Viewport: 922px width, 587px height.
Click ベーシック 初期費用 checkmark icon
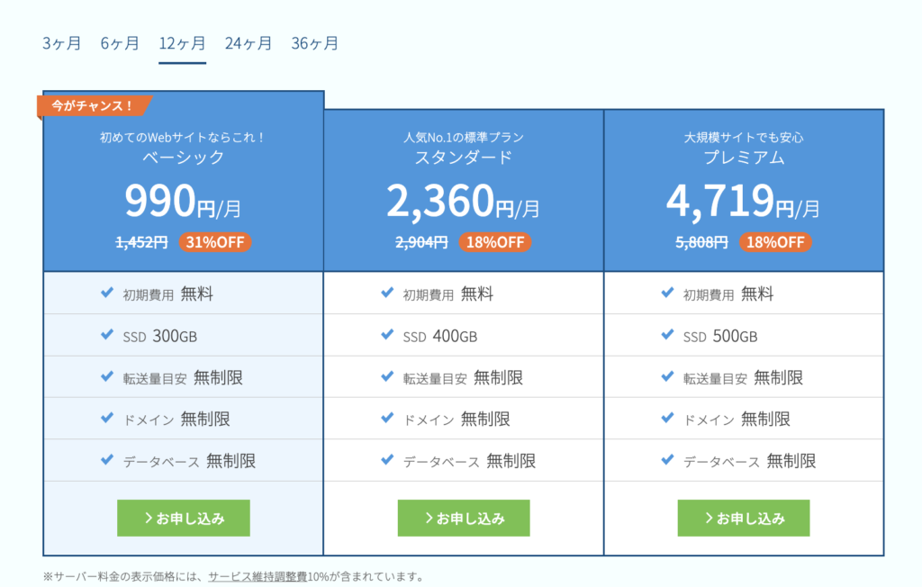click(107, 293)
